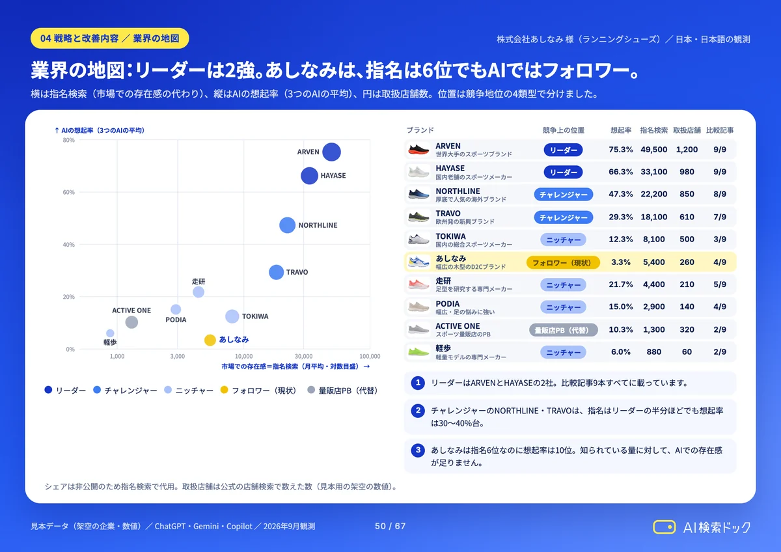Click the ニッチャー legend color dot
This screenshot has width=781, height=552.
point(168,390)
